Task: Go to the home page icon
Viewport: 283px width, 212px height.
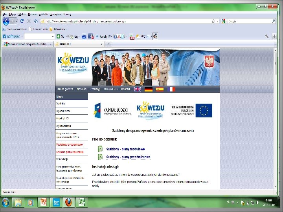Action: point(36,21)
